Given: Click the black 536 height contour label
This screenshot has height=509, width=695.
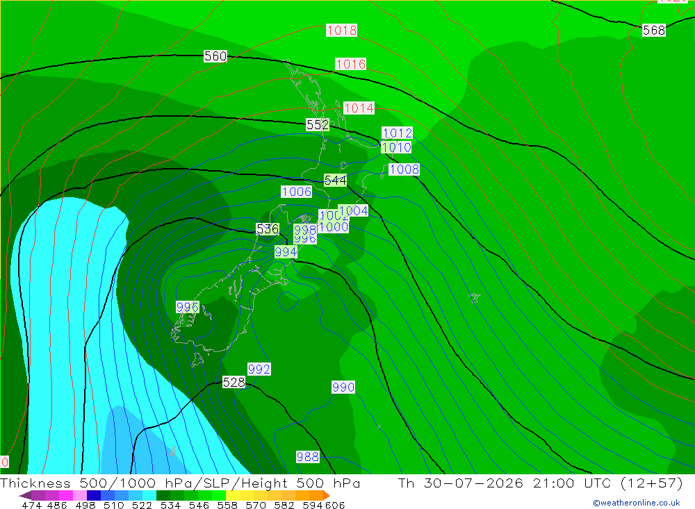Looking at the screenshot, I should (268, 229).
